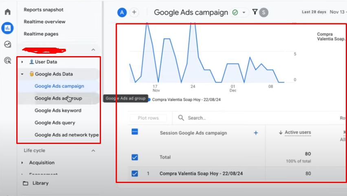
Task: Collapse the Life cycle section chevron
Action: pos(93,150)
